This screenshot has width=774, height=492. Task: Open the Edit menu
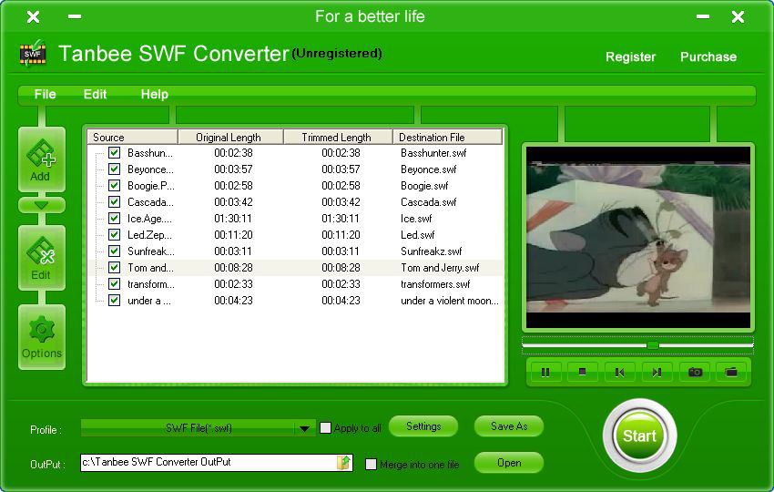[x=95, y=95]
